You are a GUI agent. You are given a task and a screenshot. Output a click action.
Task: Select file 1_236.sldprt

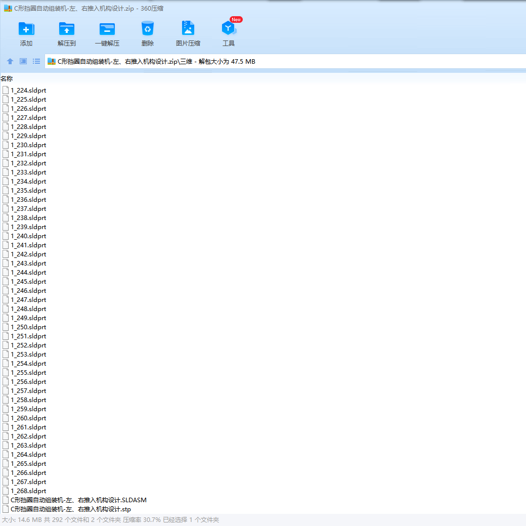(x=28, y=200)
